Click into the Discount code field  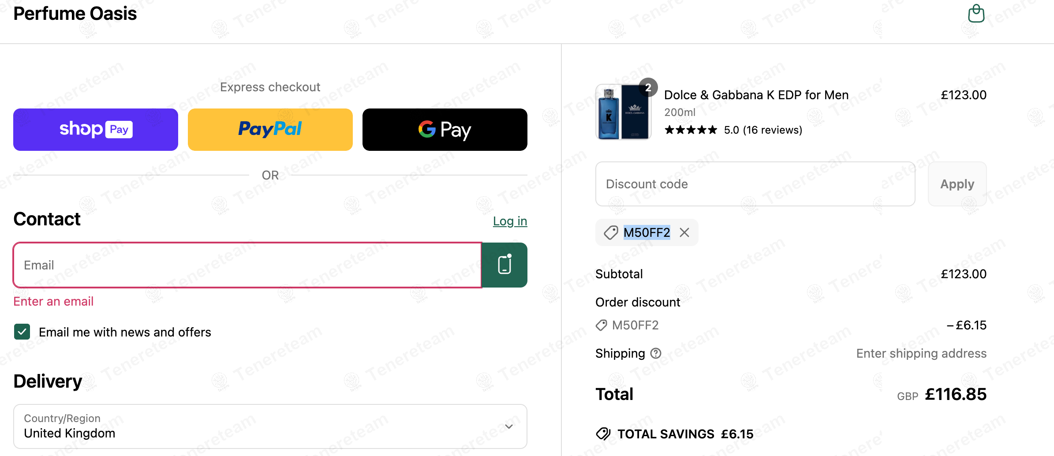coord(755,184)
